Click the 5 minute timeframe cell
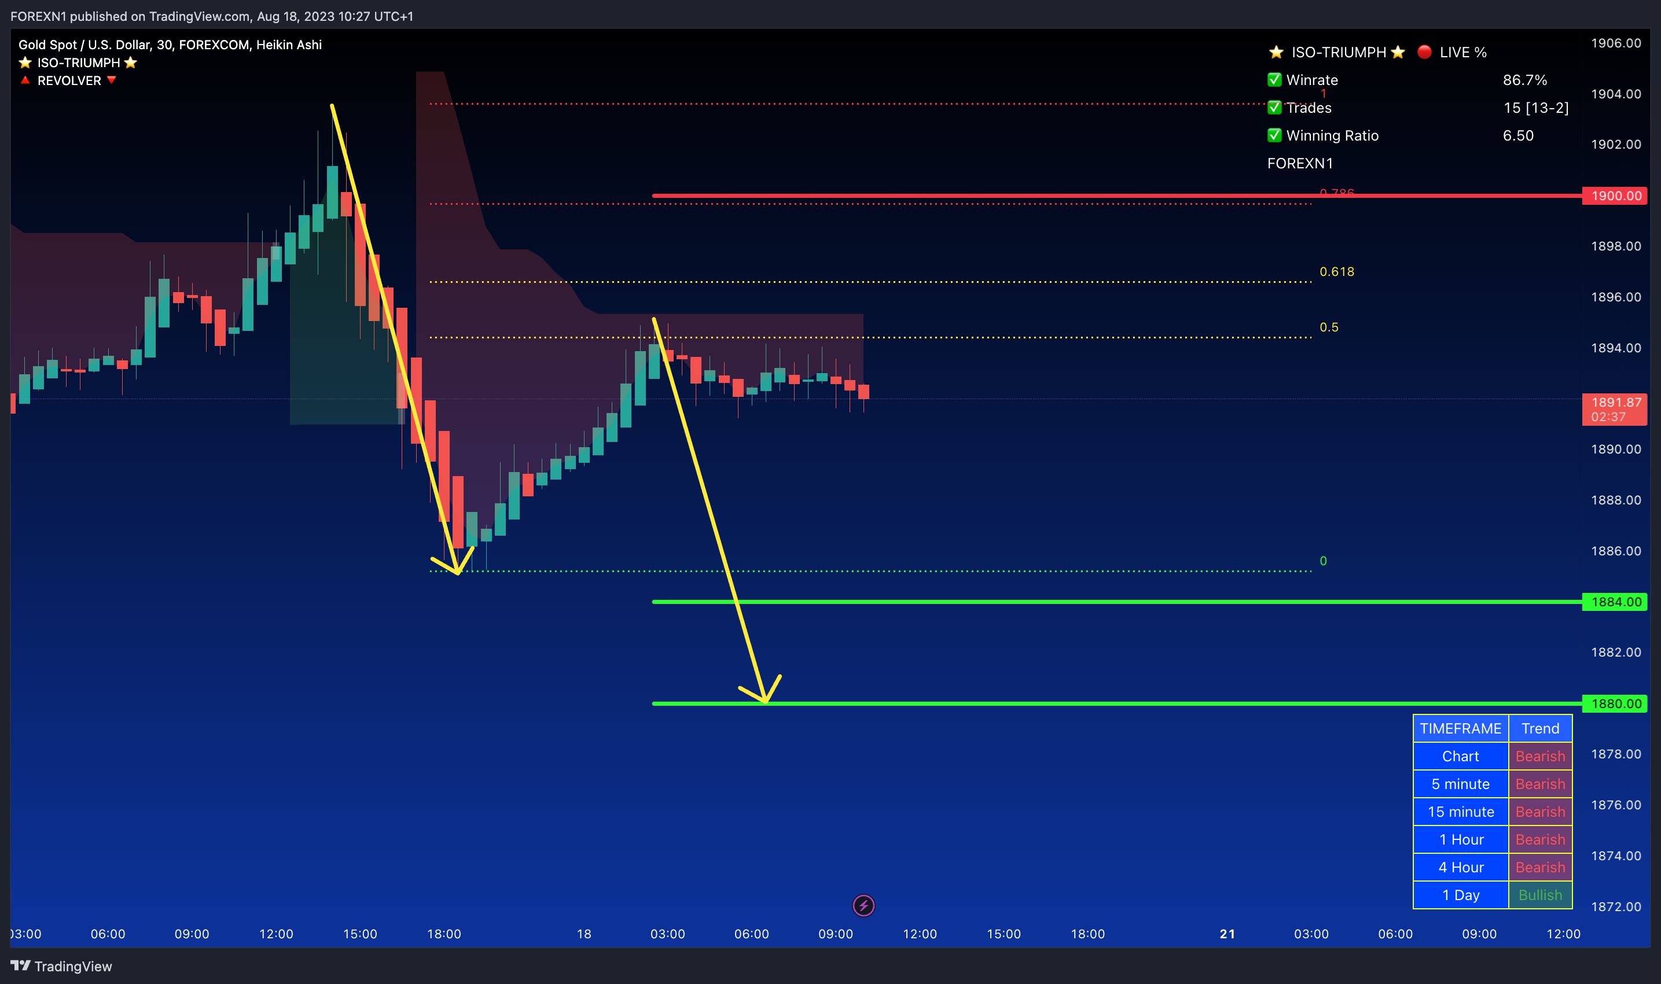 (x=1461, y=784)
